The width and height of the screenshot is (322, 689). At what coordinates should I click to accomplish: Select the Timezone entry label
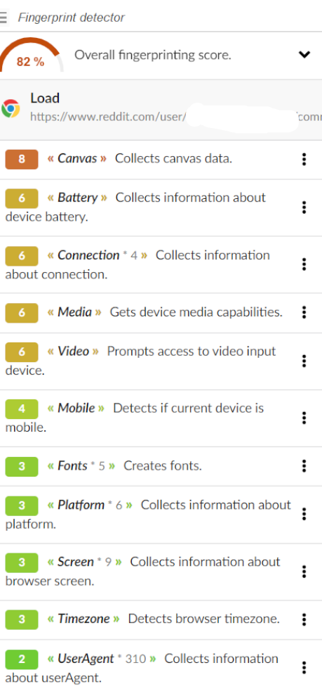click(83, 619)
